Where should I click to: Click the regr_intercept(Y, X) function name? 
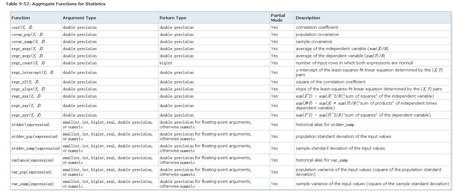pyautogui.click(x=33, y=72)
